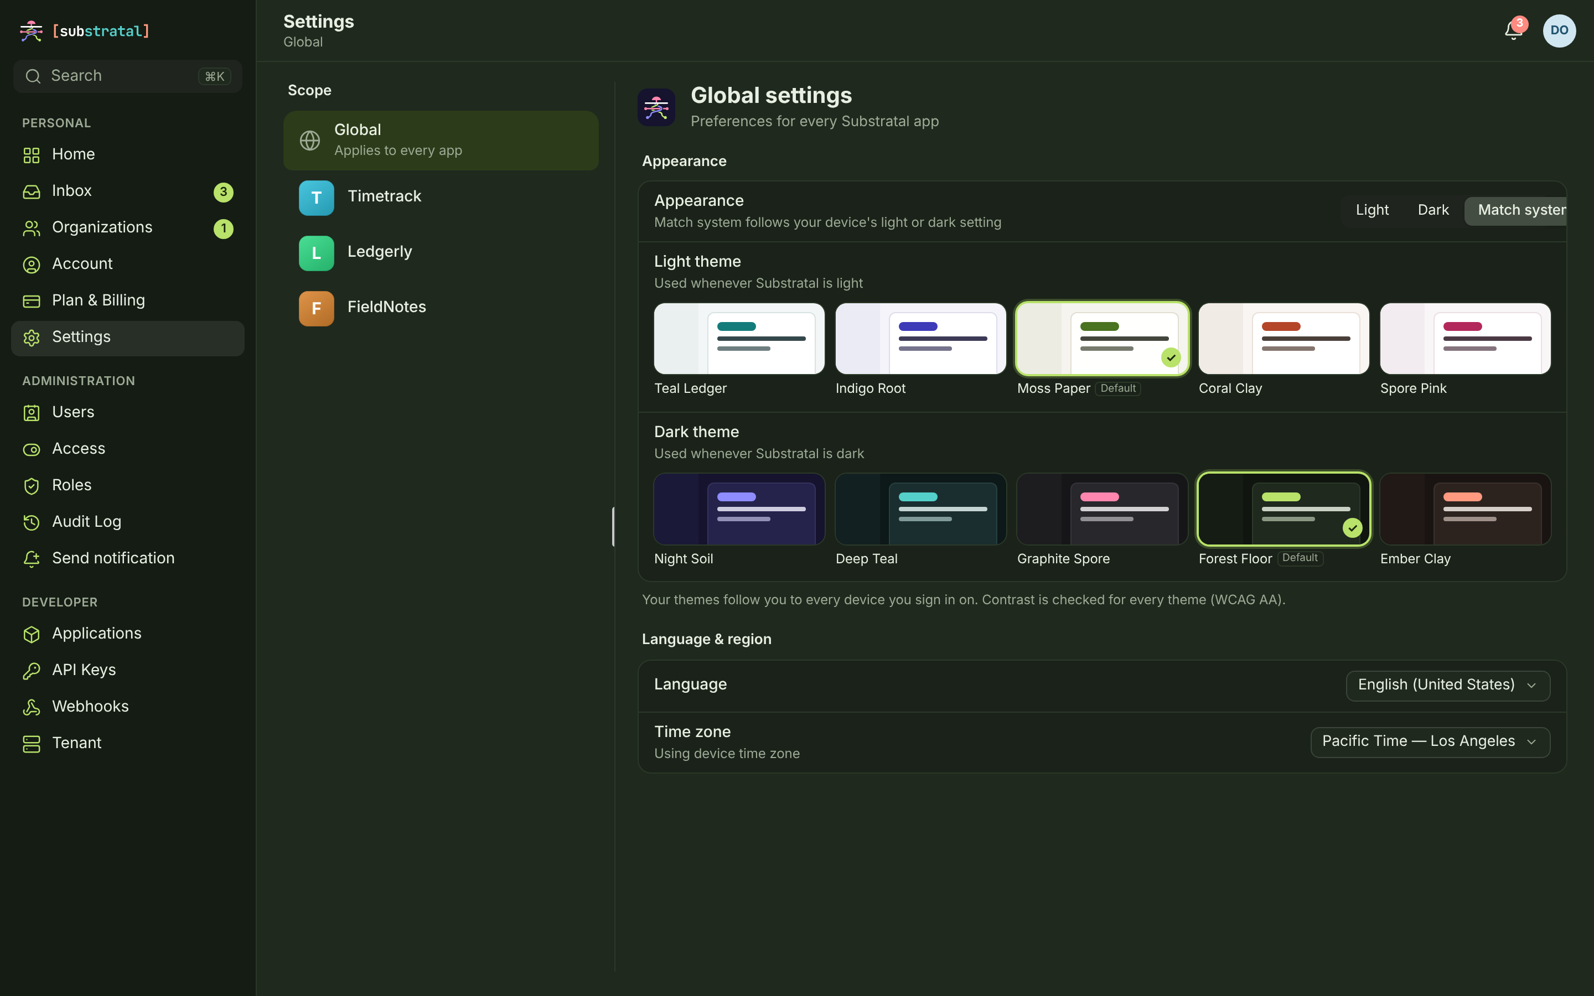Choose the Graphite Spore dark theme

(1102, 509)
